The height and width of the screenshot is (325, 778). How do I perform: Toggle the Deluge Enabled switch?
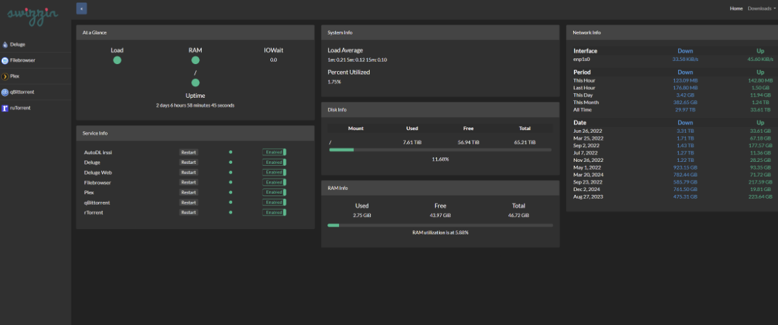(x=274, y=162)
